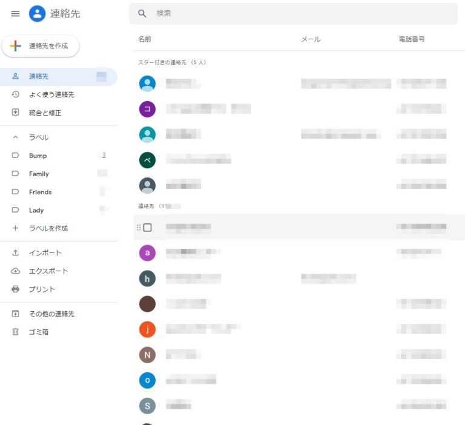The image size is (465, 425).
Task: Select the Family label
Action: (39, 174)
